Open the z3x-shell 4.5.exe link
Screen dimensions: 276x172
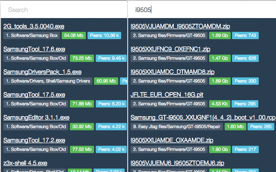[25, 163]
